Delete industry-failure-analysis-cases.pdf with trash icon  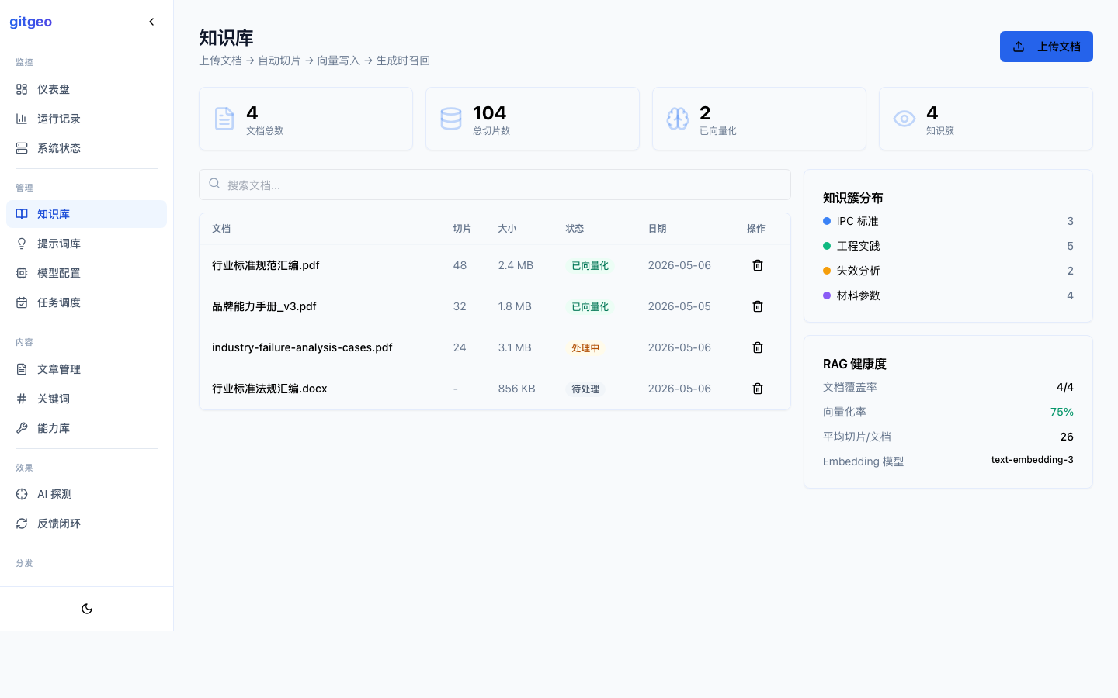coord(758,347)
